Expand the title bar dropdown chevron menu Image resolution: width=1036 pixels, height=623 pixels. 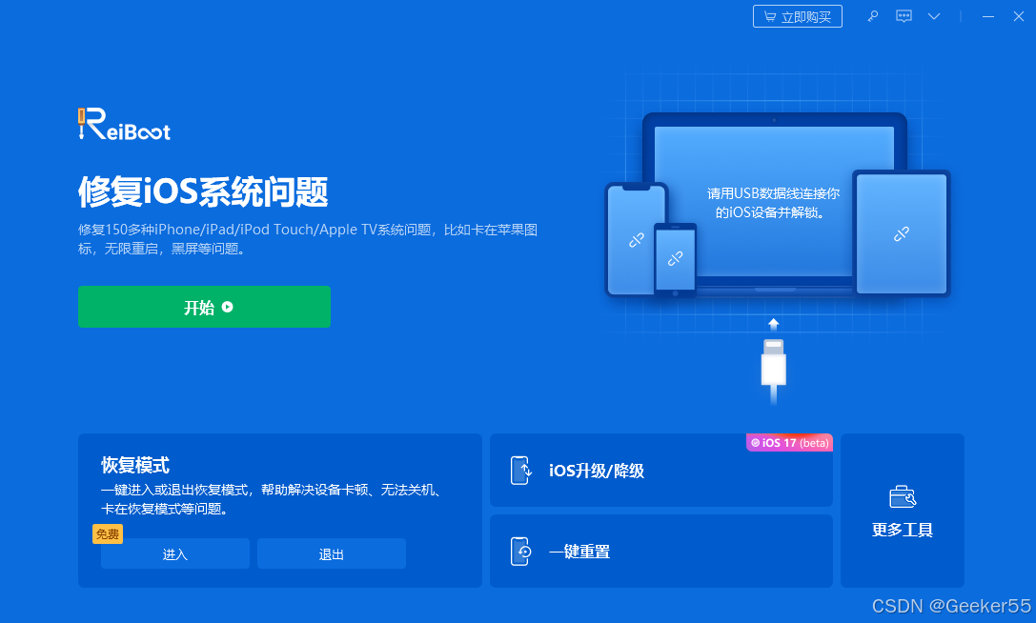pos(934,16)
